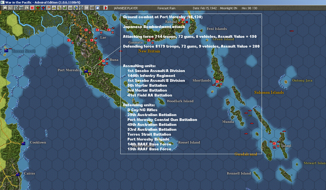
Task: Click '144th Infantry Regiment' in the report
Action: pyautogui.click(x=151, y=76)
